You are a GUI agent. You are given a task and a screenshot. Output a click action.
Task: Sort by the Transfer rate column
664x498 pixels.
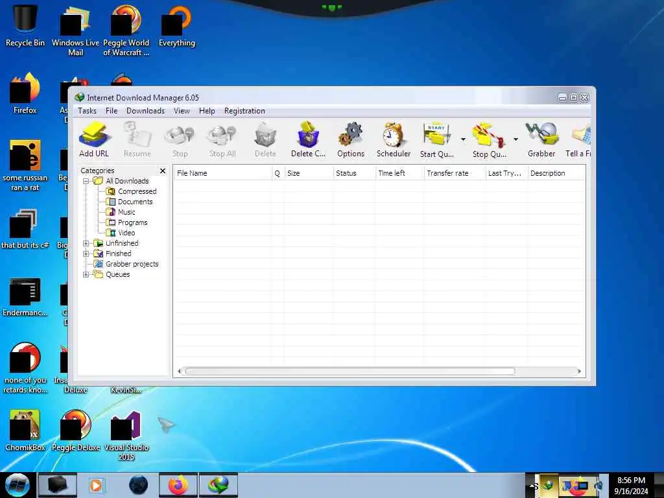455,173
